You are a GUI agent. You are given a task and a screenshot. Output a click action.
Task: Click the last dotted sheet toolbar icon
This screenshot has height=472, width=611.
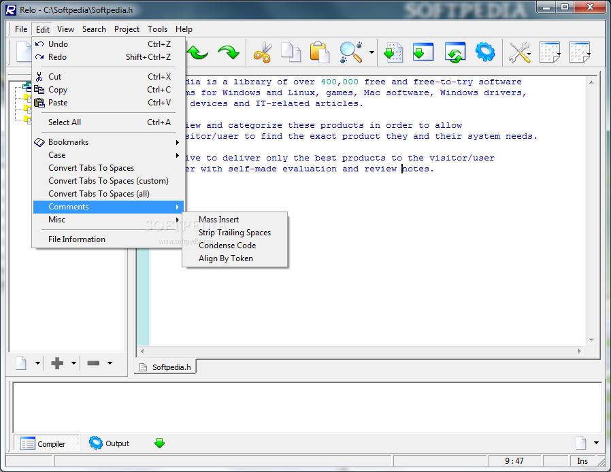(580, 52)
